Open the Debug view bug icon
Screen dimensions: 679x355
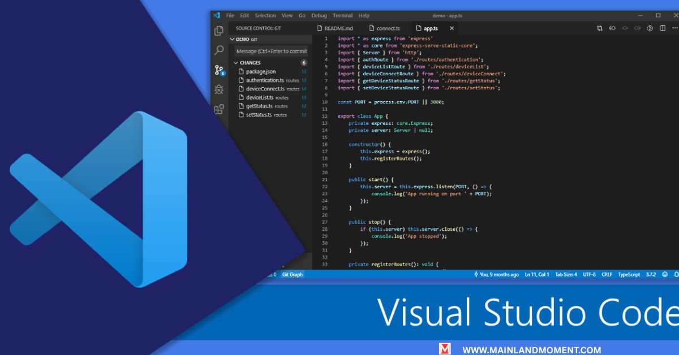(x=219, y=89)
